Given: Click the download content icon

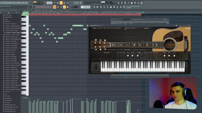Looking at the screenshot, I should (x=141, y=3).
